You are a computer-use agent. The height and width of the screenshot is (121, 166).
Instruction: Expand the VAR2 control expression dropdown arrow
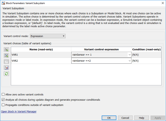129,61
